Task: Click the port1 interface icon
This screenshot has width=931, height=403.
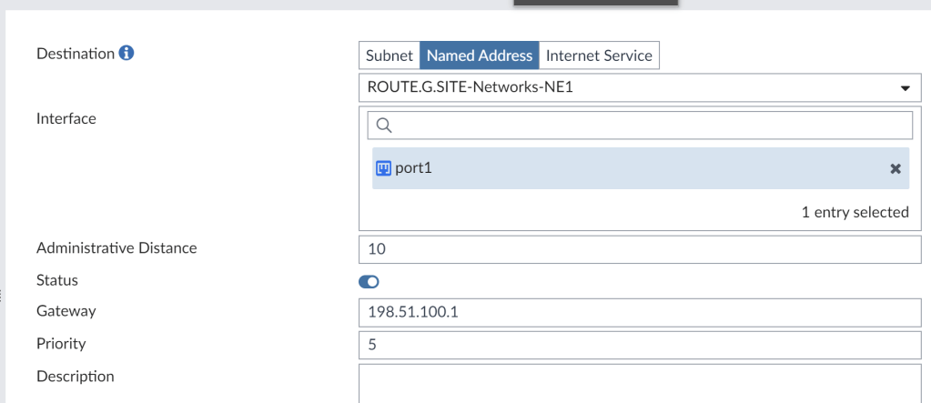Action: point(383,168)
